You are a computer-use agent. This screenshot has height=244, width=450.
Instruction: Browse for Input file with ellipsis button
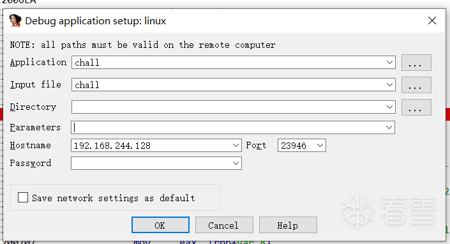click(x=416, y=85)
